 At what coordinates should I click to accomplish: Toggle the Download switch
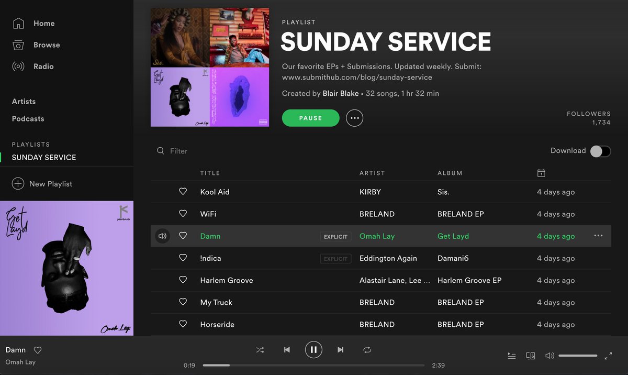pyautogui.click(x=600, y=151)
